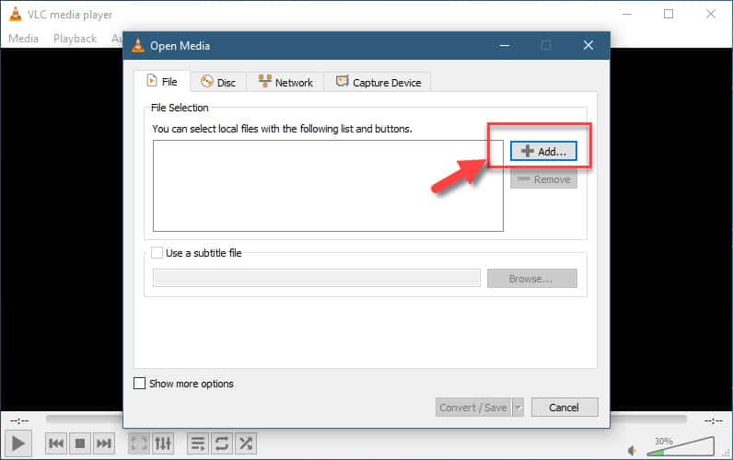Click the Remove button
This screenshot has width=733, height=460.
click(543, 179)
